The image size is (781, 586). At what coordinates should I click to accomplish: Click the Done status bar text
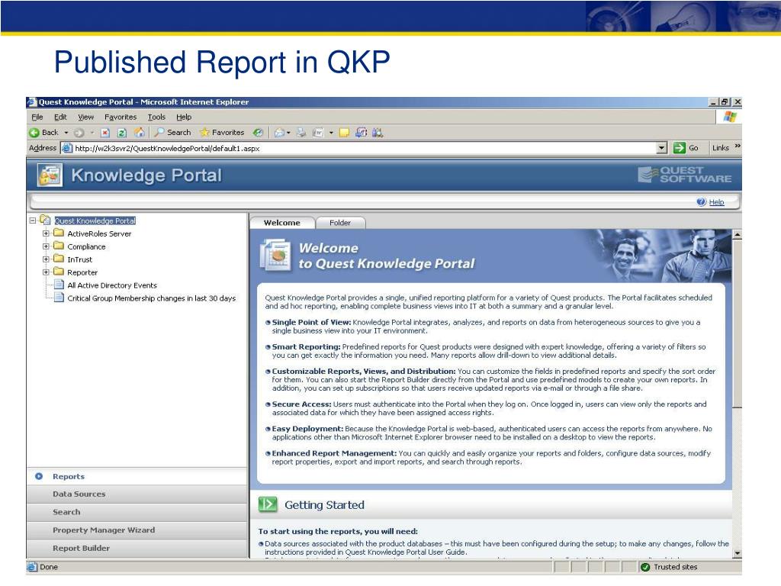click(49, 567)
